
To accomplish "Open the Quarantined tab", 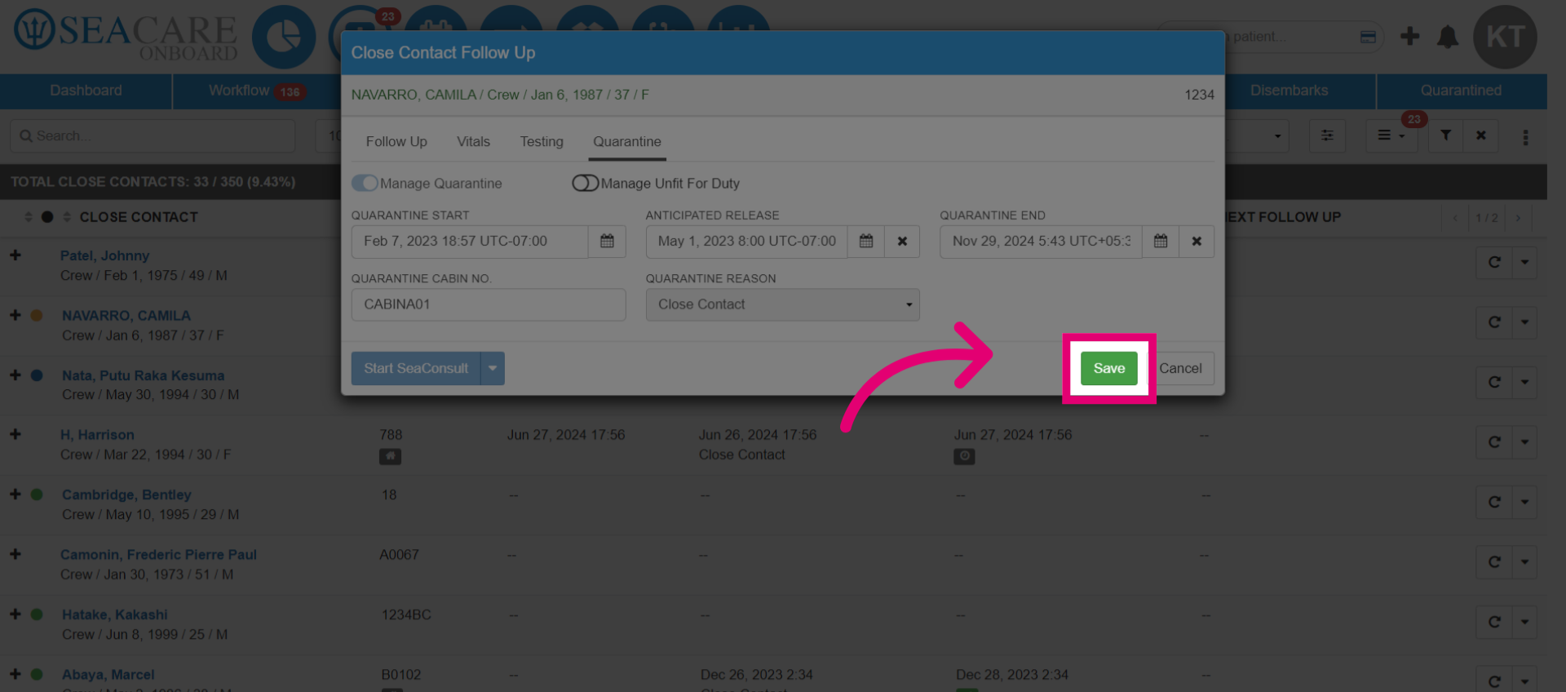I will 1461,91.
